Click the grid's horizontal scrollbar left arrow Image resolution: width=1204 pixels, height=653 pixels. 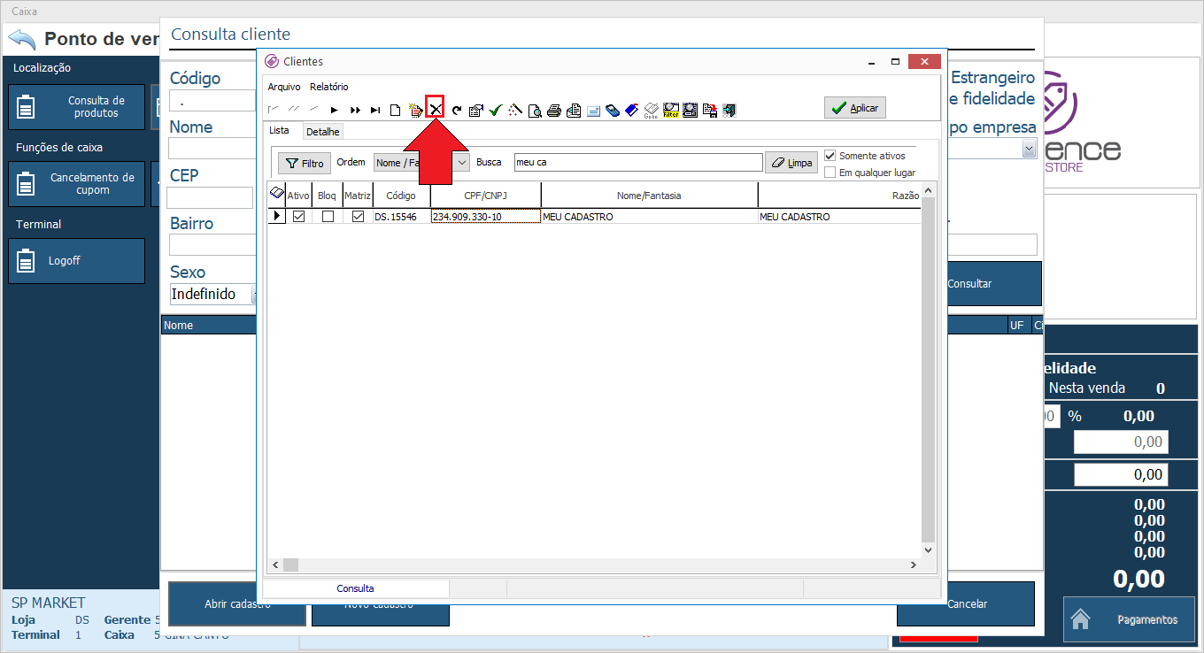click(x=275, y=565)
